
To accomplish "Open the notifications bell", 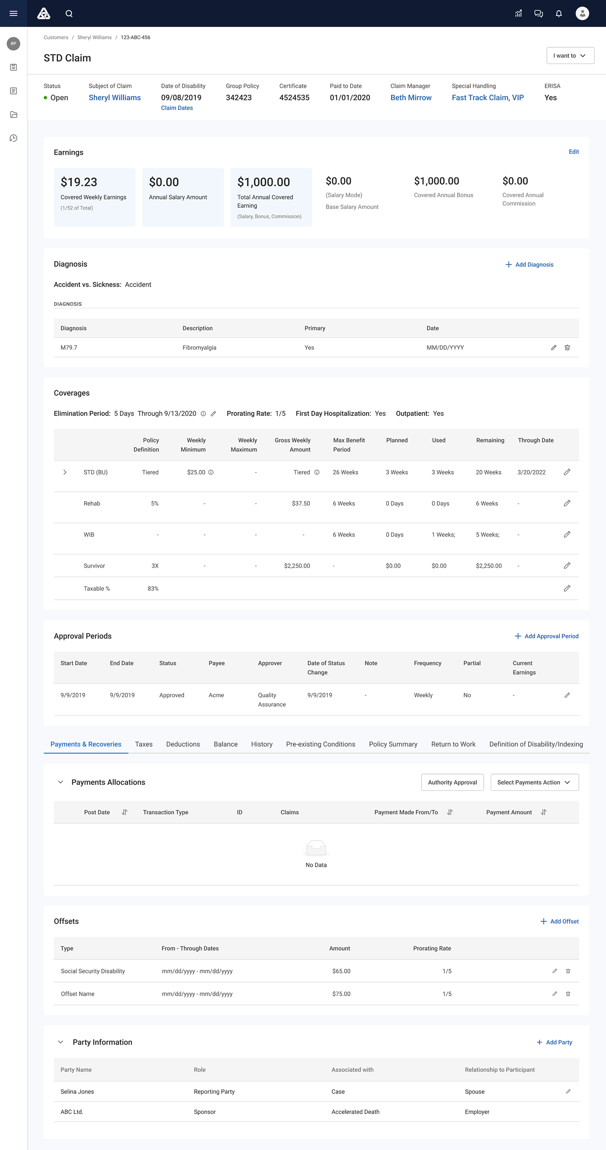I will (x=559, y=13).
